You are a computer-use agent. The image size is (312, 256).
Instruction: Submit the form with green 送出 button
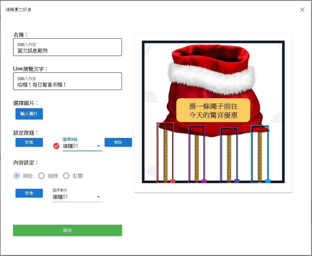[x=67, y=230]
